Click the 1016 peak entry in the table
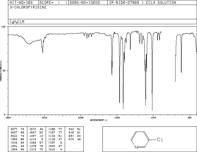Viewport: 197px width, 152px height. click(x=55, y=150)
